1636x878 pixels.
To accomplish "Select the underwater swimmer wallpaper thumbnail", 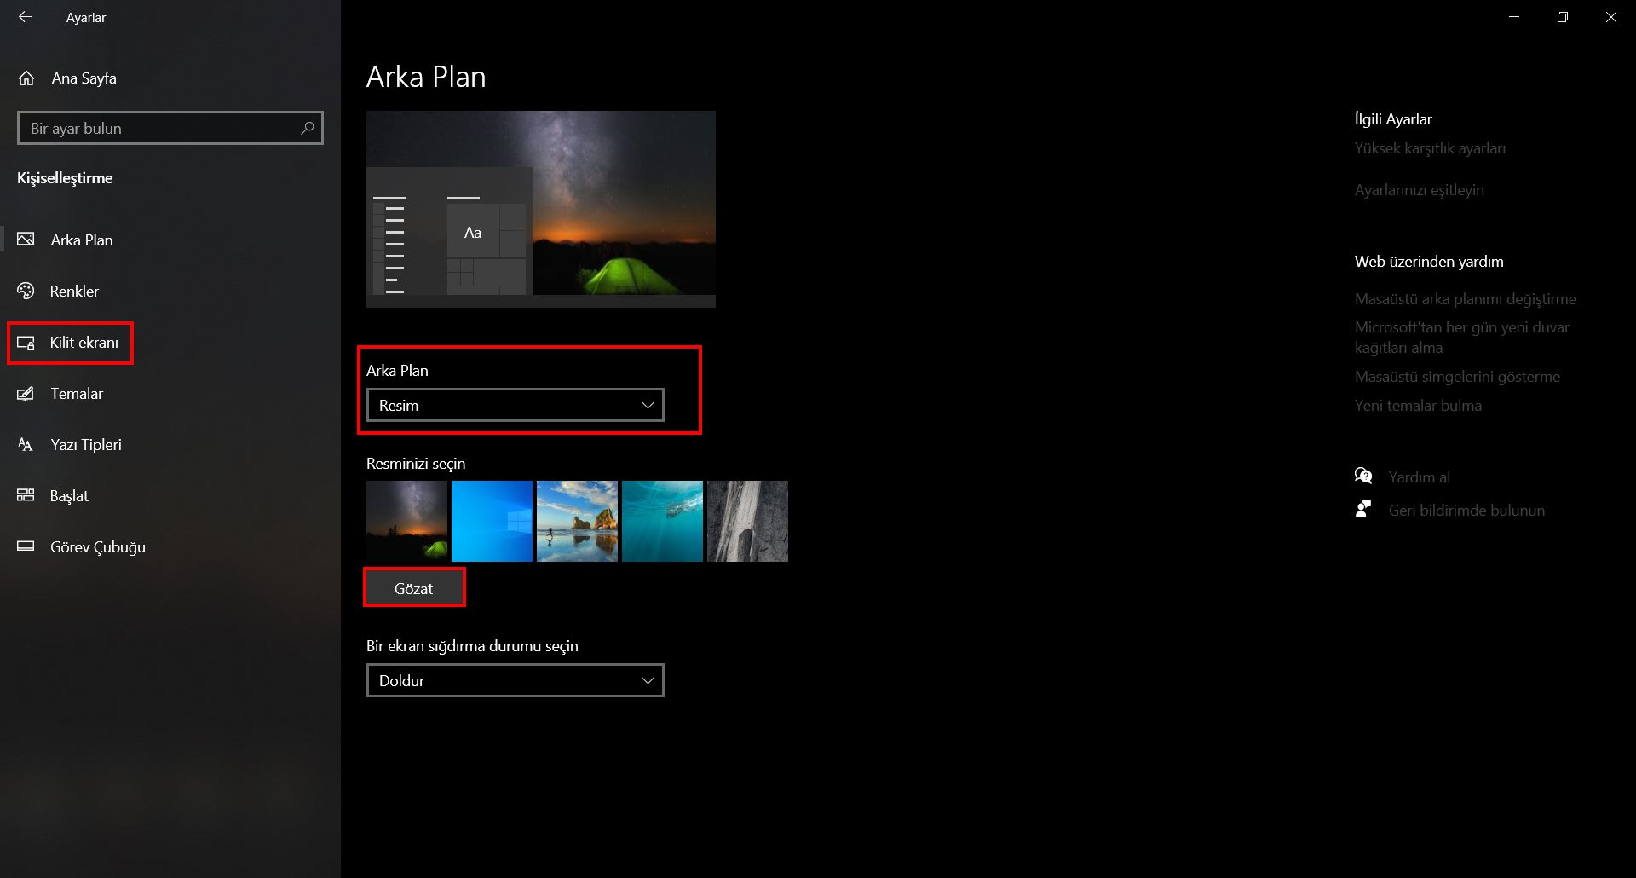I will click(x=662, y=521).
